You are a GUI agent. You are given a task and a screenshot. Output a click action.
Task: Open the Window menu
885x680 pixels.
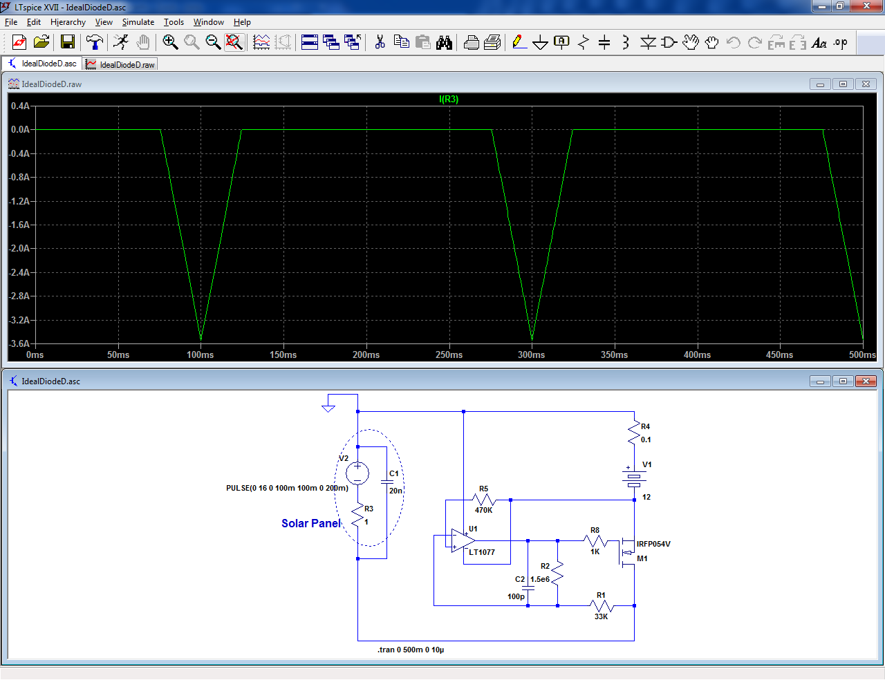209,22
